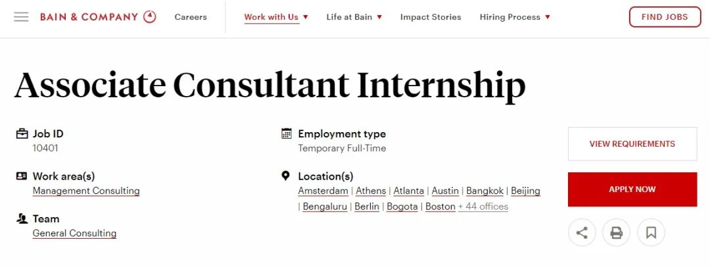
Task: Open the General Consulting team link
Action: (x=74, y=233)
